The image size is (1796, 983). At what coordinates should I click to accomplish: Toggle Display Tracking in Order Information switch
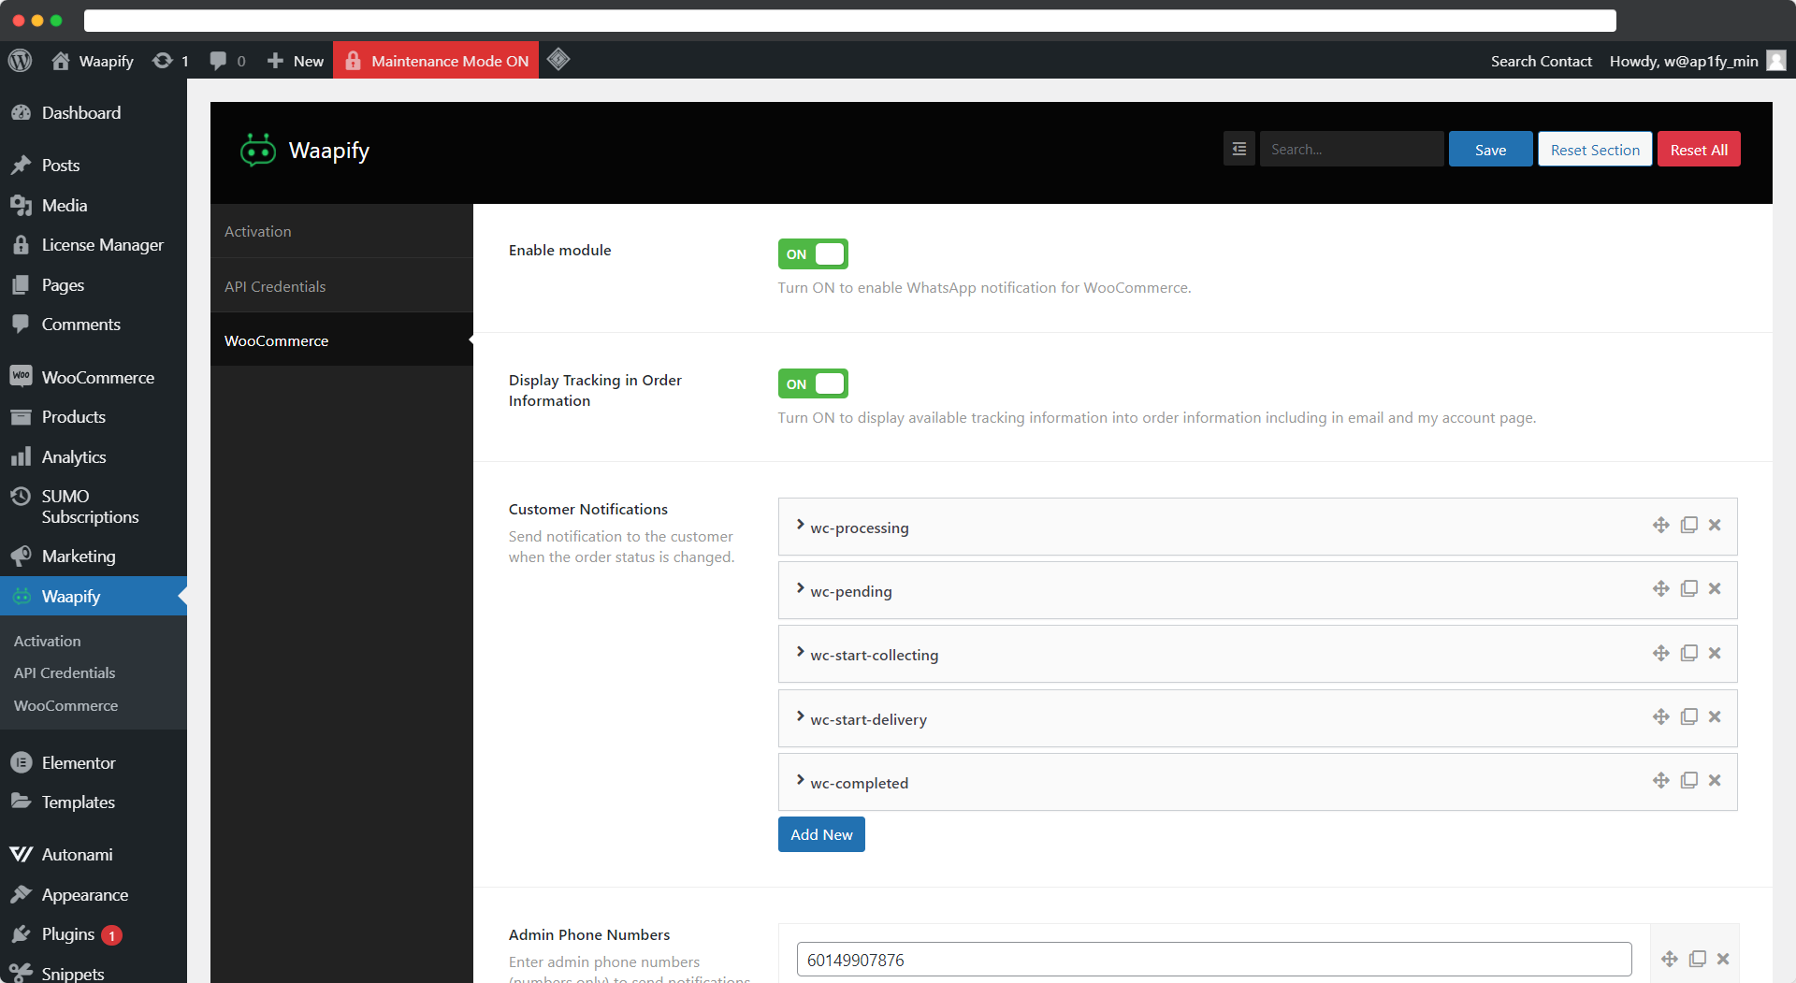pyautogui.click(x=813, y=384)
